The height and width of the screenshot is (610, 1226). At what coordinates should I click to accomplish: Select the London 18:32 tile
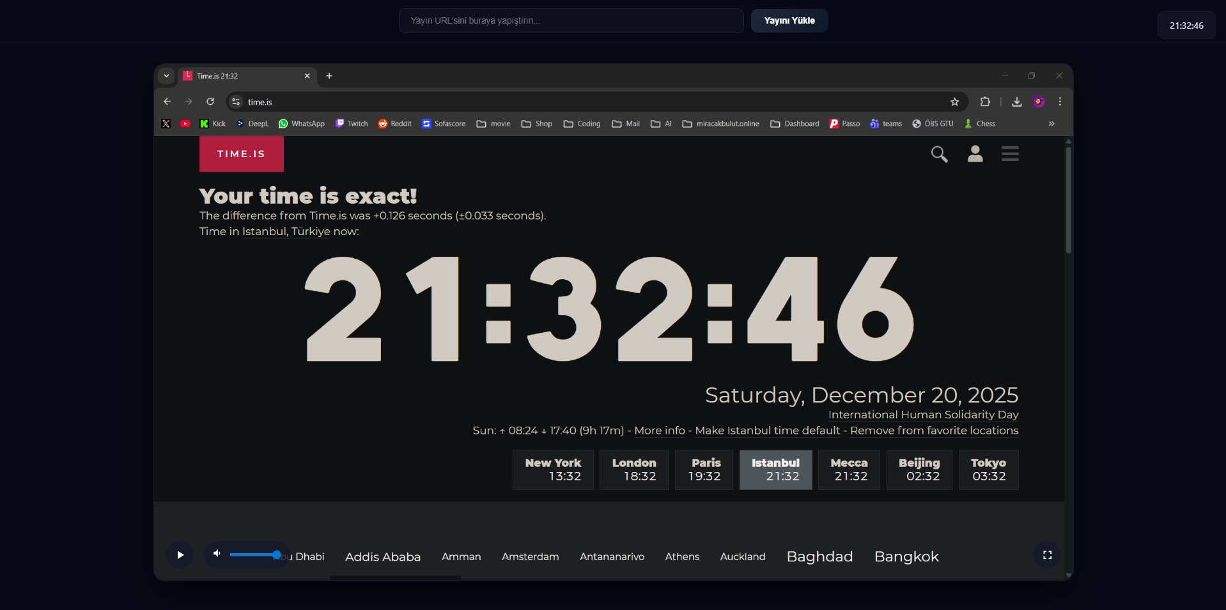tap(634, 469)
